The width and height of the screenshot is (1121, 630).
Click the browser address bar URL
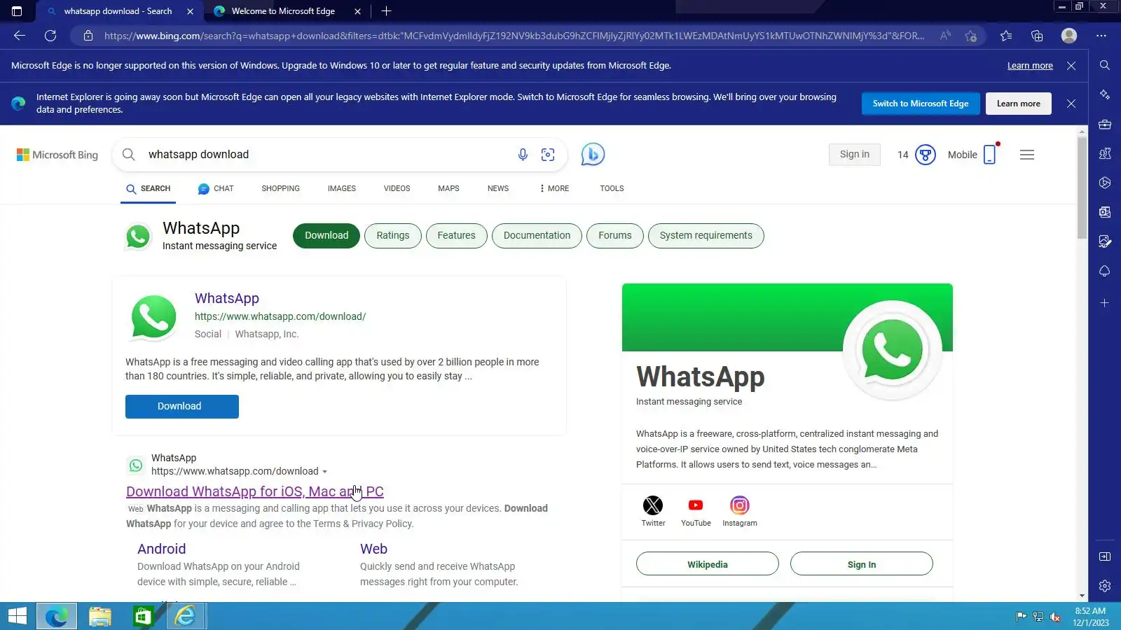[514, 36]
